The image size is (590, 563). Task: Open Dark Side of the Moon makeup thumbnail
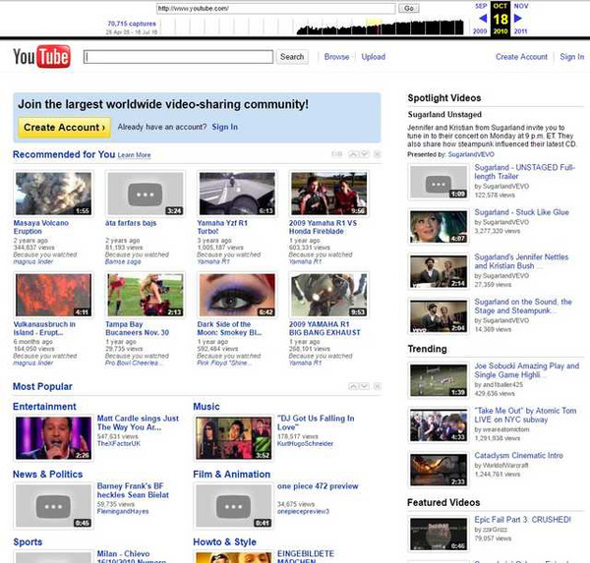(x=237, y=295)
